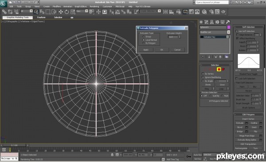Click the Configure Modifier Sets icon

coord(227,57)
